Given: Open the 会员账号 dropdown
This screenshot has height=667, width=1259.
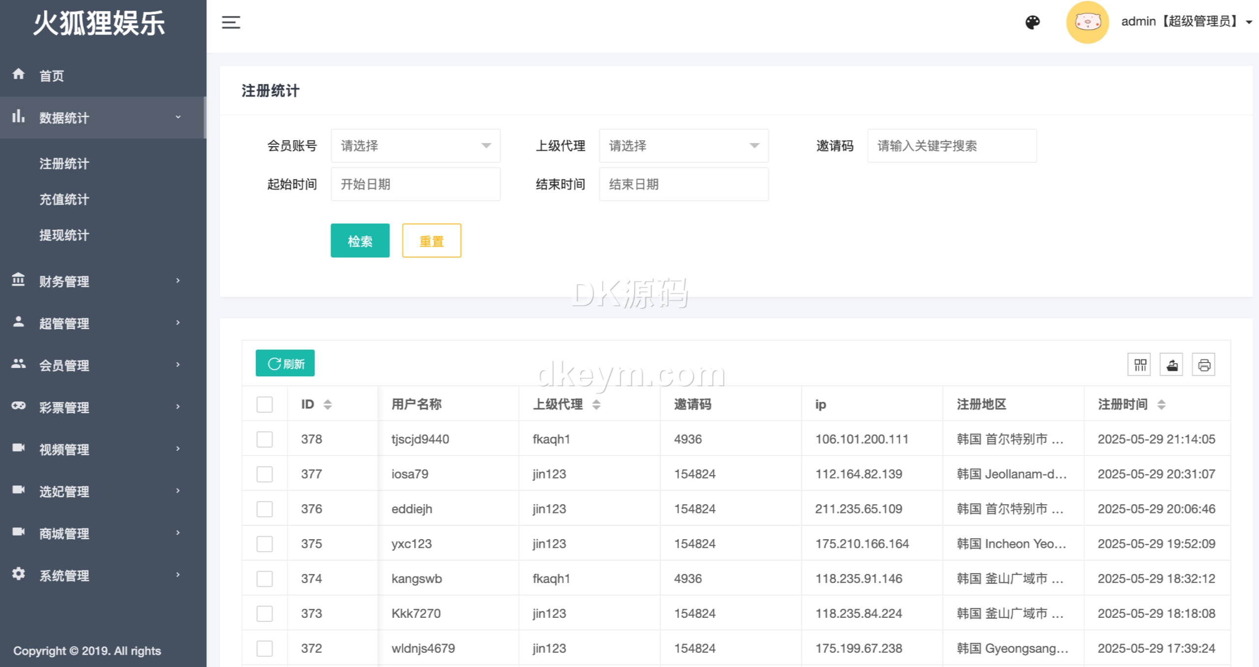Looking at the screenshot, I should [415, 146].
